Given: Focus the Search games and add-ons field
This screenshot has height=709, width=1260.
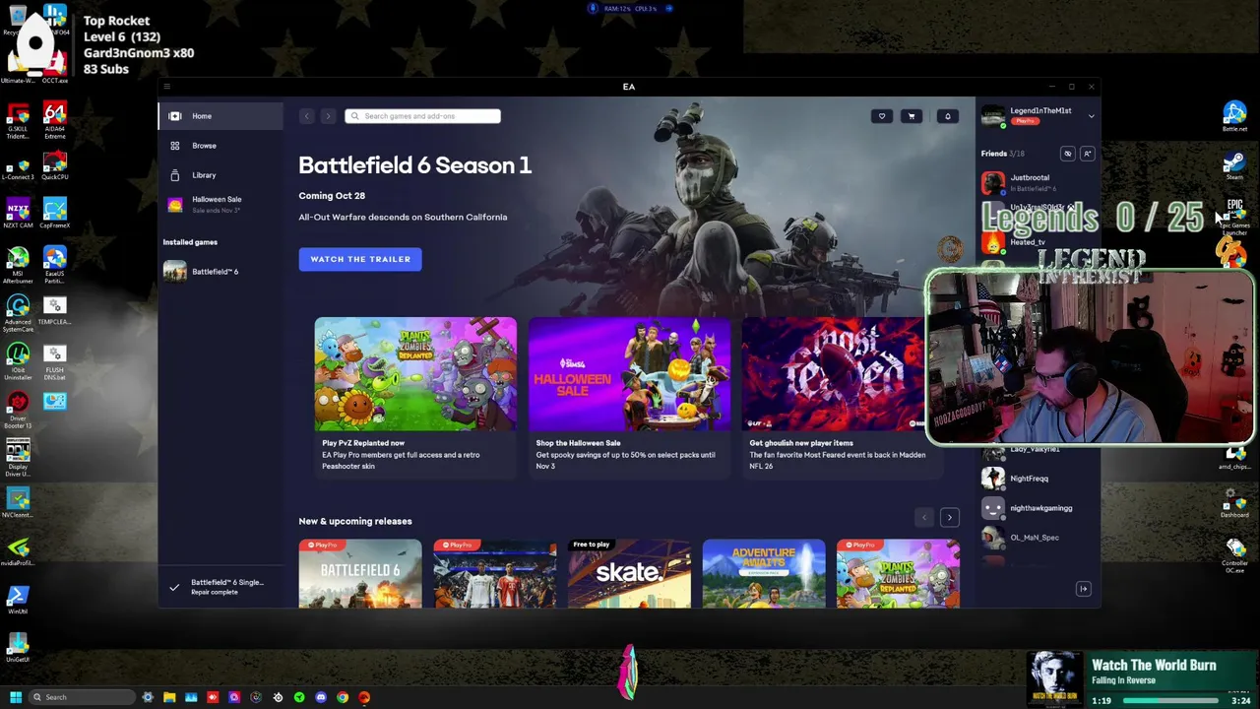Looking at the screenshot, I should click(x=423, y=116).
